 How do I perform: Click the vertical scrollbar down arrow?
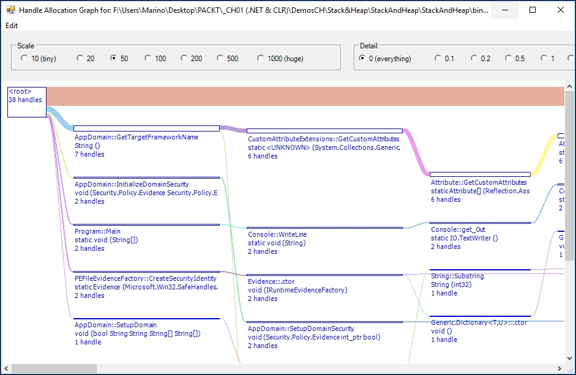[569, 358]
